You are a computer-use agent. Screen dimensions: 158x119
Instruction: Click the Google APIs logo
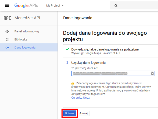click(x=26, y=5)
